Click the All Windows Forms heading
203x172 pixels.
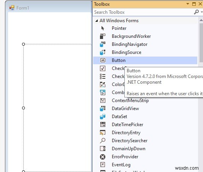point(119,21)
